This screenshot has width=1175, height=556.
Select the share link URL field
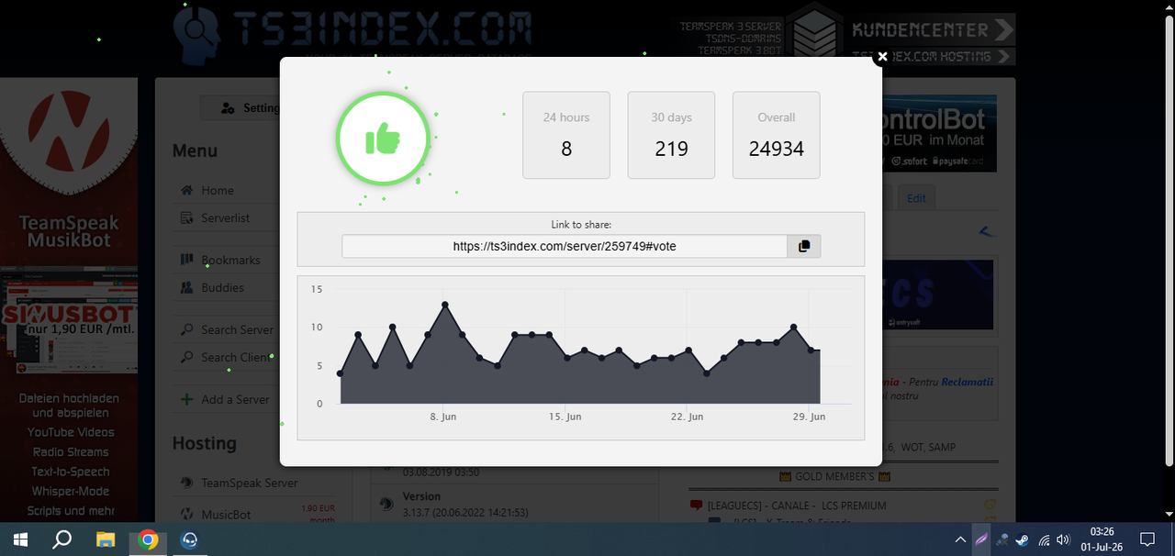[565, 246]
